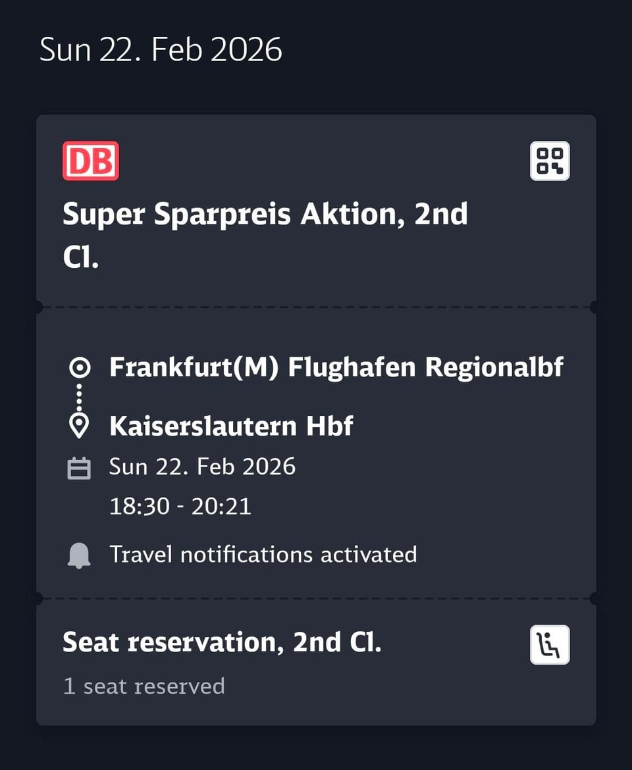Tap the dotted route connector icon
The height and width of the screenshot is (770, 632).
pyautogui.click(x=79, y=396)
